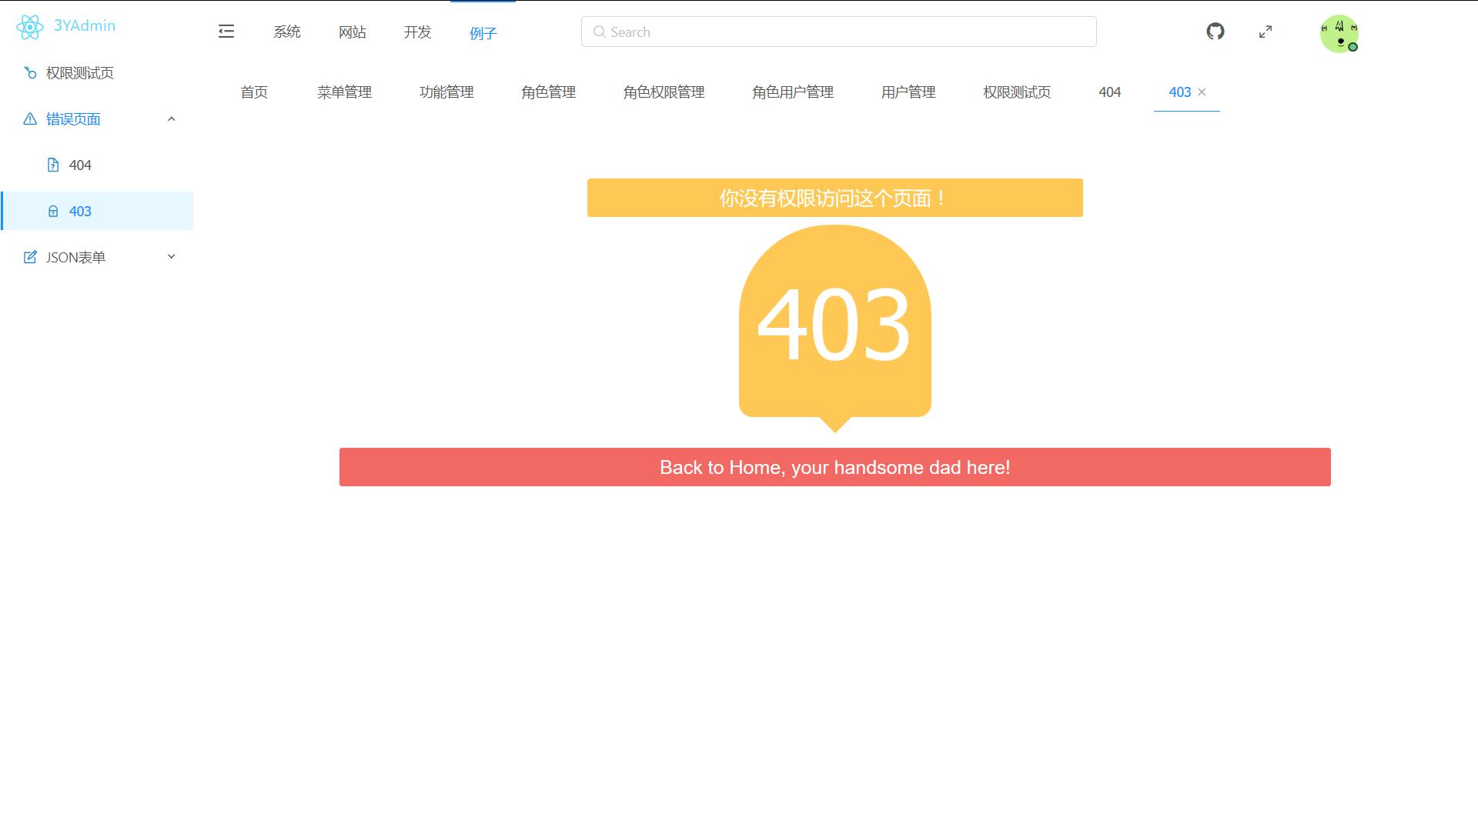The width and height of the screenshot is (1478, 831).
Task: Click the warning triangle icon for 错误页面
Action: [30, 118]
